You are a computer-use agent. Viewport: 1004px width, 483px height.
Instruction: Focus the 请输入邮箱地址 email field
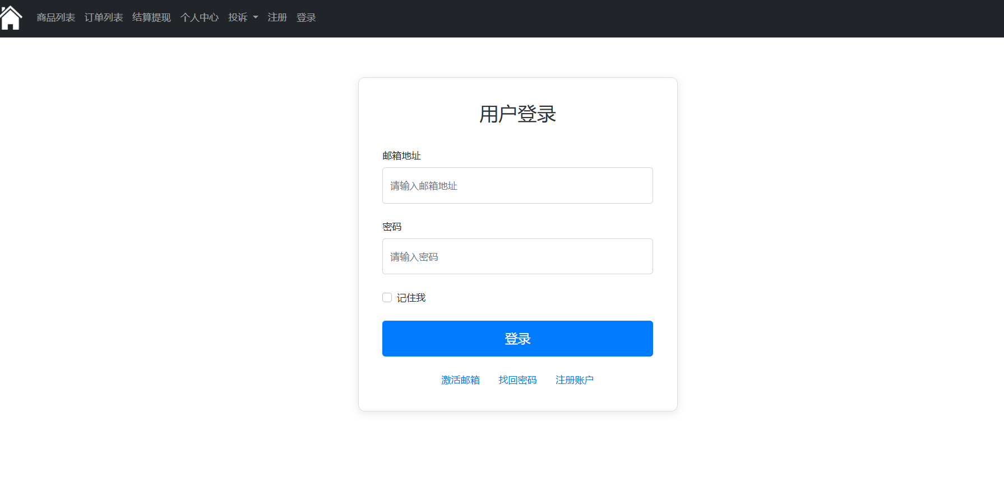coord(517,186)
